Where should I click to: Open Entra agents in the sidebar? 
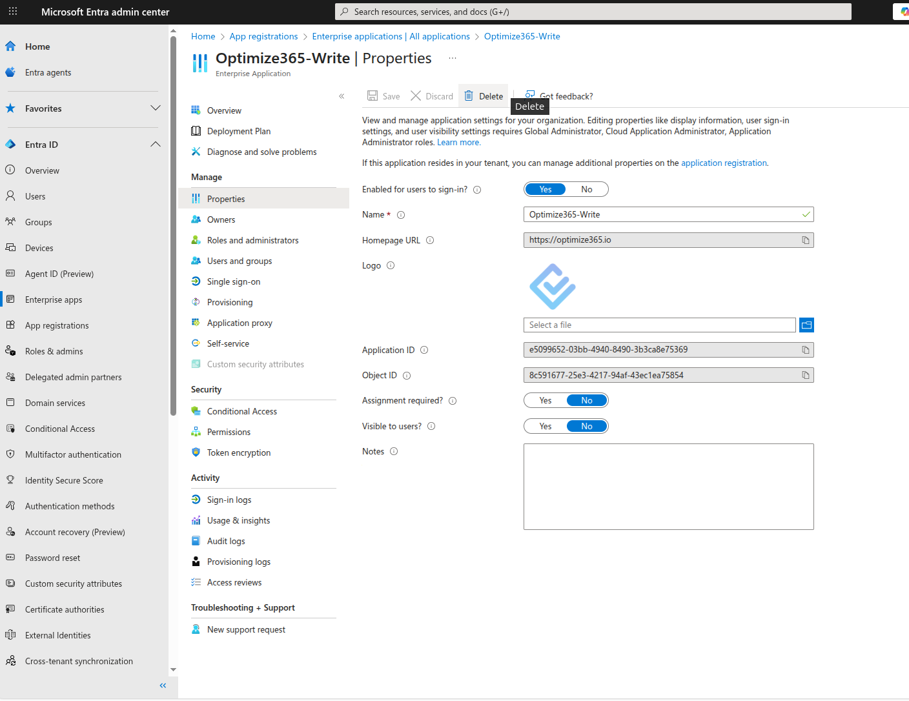[x=48, y=72]
